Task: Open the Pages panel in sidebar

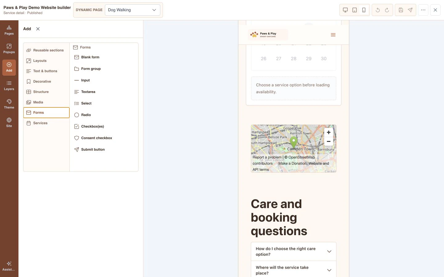Action: [x=9, y=30]
